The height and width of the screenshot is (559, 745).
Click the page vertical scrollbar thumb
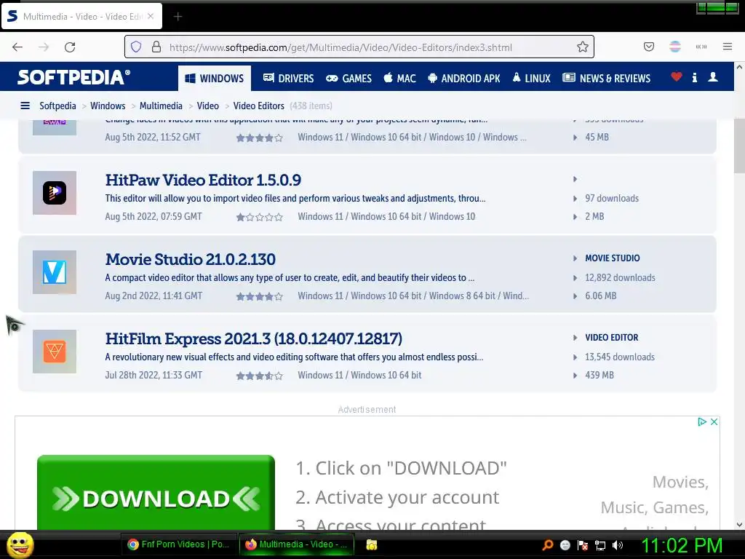point(739,146)
